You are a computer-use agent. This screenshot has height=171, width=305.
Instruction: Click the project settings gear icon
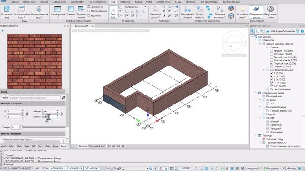pyautogui.click(x=302, y=31)
